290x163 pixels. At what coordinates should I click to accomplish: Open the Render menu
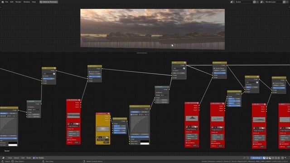tap(18, 2)
